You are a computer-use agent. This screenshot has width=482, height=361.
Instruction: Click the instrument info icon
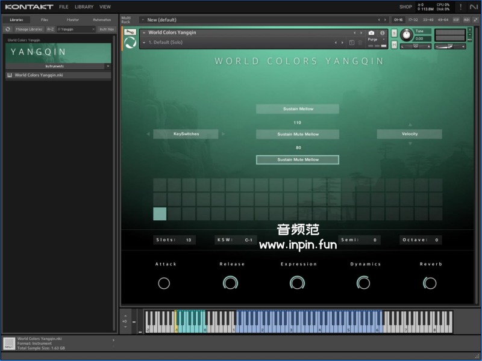tap(382, 32)
